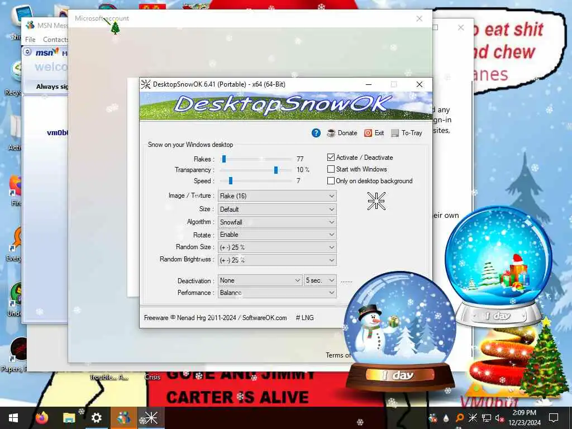Screen dimensions: 572x429
Task: Select the vm0b account name in Messenger
Action: tap(58, 132)
